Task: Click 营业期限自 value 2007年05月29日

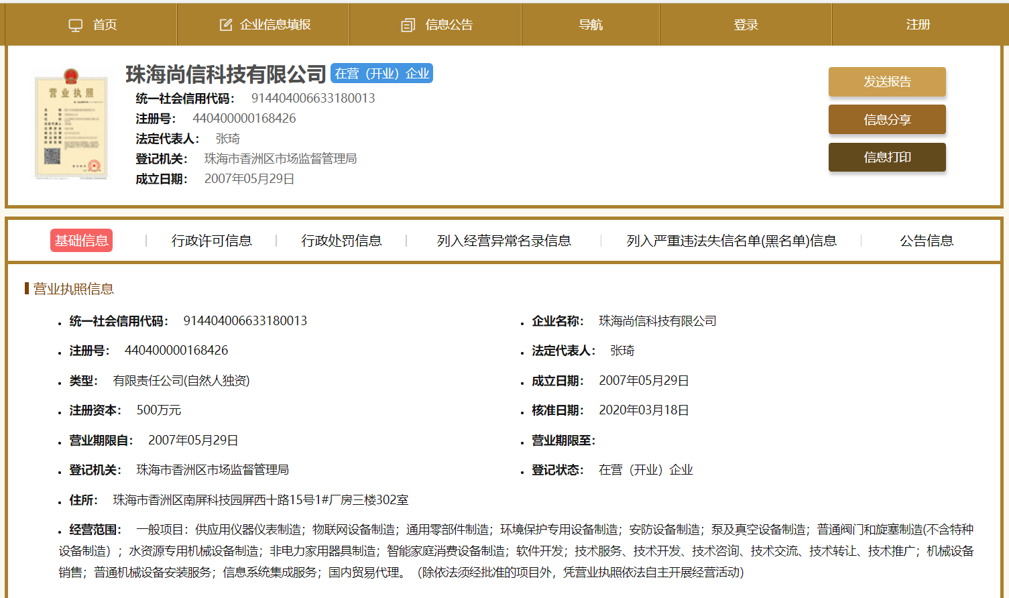Action: (x=193, y=440)
